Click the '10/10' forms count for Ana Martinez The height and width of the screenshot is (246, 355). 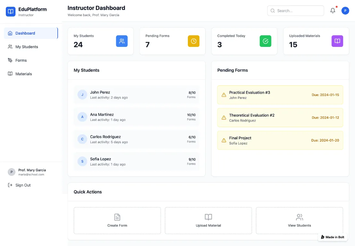pos(191,115)
